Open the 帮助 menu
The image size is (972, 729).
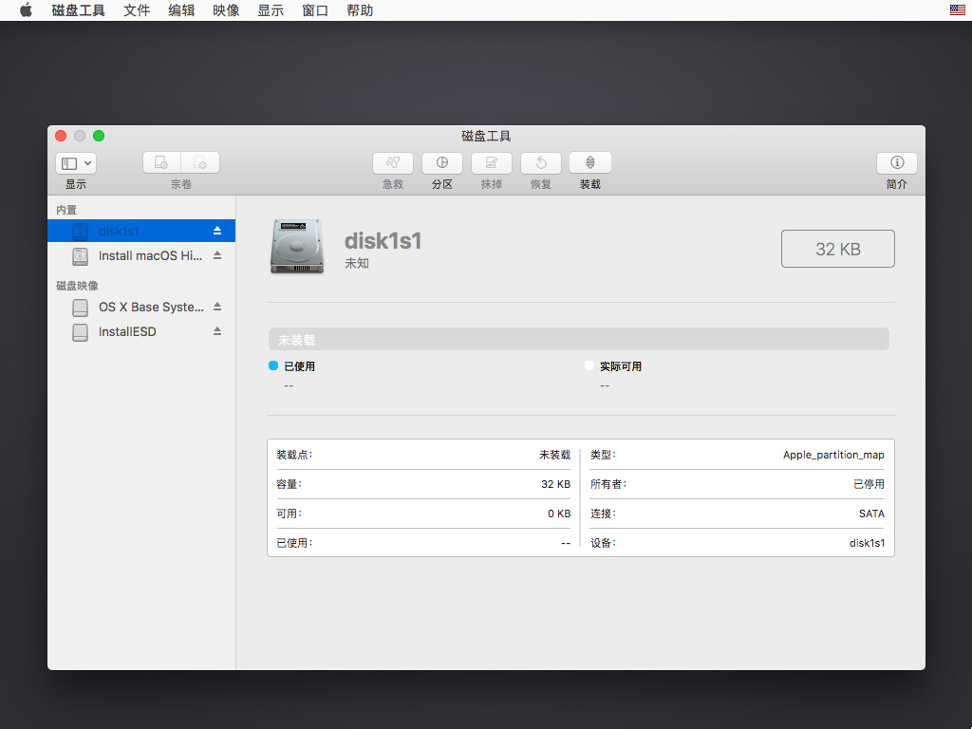(360, 9)
